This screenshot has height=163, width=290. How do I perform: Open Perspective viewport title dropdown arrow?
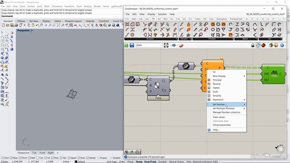click(32, 30)
